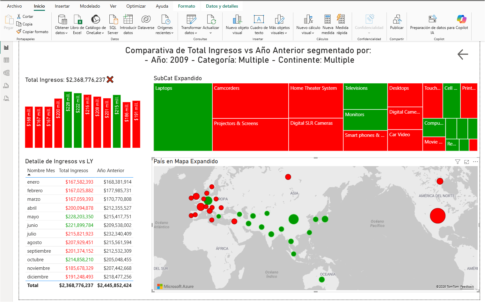This screenshot has height=302, width=485.
Task: Click the Publicar button
Action: click(x=397, y=22)
